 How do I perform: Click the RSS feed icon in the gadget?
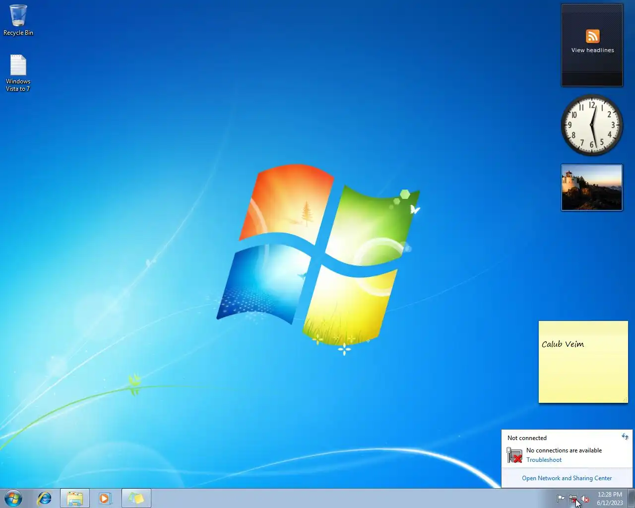[592, 36]
